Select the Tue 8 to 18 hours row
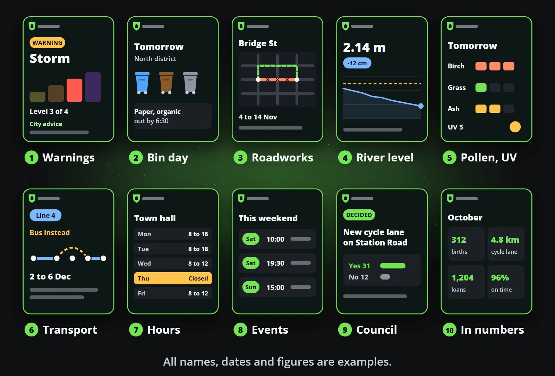 [x=173, y=249]
